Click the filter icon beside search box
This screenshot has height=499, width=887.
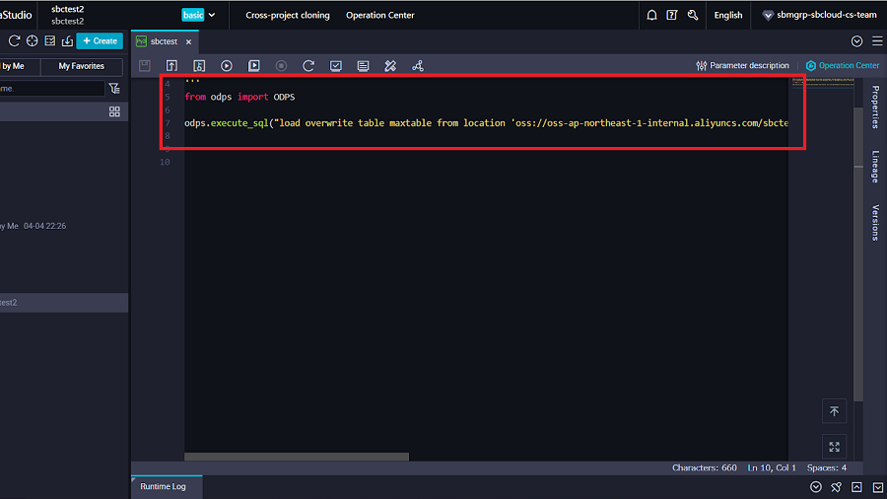[114, 89]
